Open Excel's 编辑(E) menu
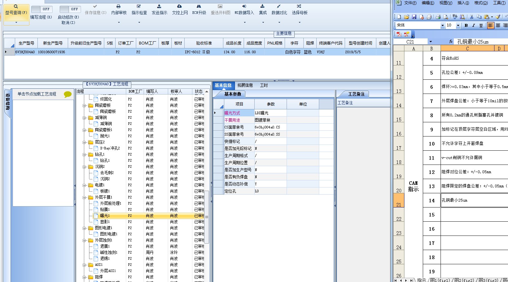 click(x=428, y=3)
